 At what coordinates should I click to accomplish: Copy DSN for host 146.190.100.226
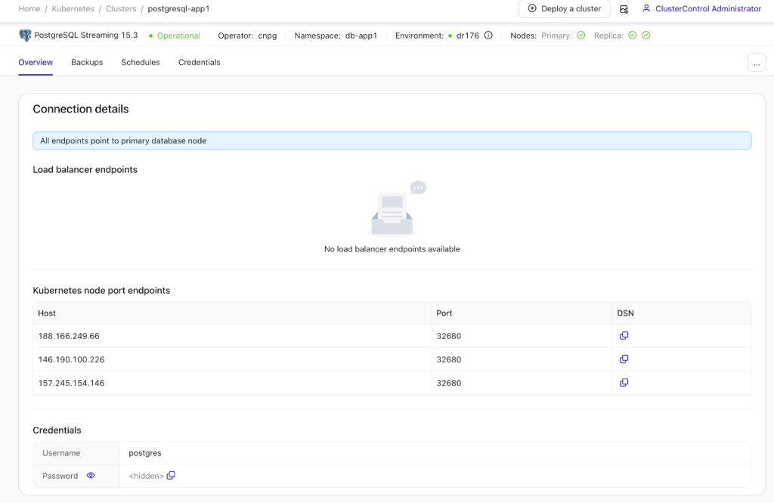pyautogui.click(x=624, y=359)
